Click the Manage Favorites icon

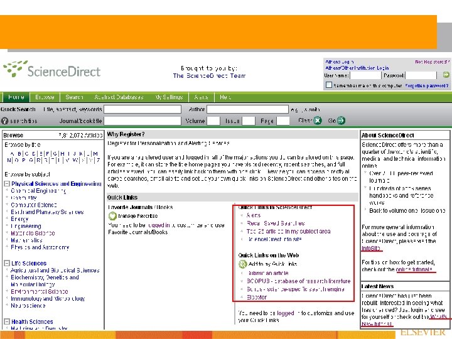click(x=112, y=215)
